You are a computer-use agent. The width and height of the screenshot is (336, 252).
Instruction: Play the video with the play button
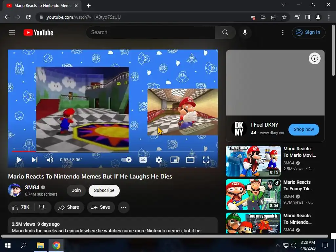tap(19, 160)
